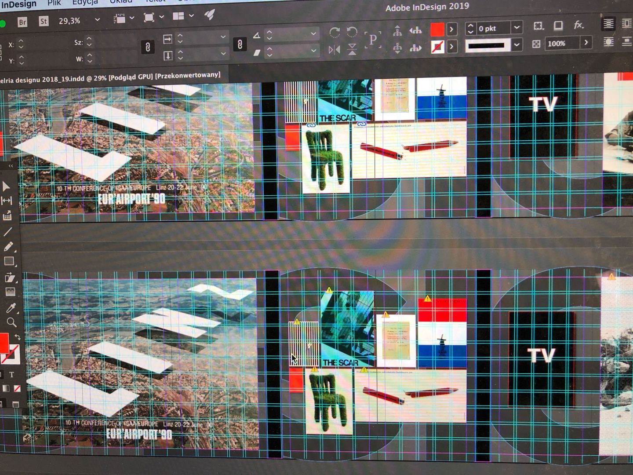Select the Line tool
Screen dimensions: 633x475
(7, 231)
